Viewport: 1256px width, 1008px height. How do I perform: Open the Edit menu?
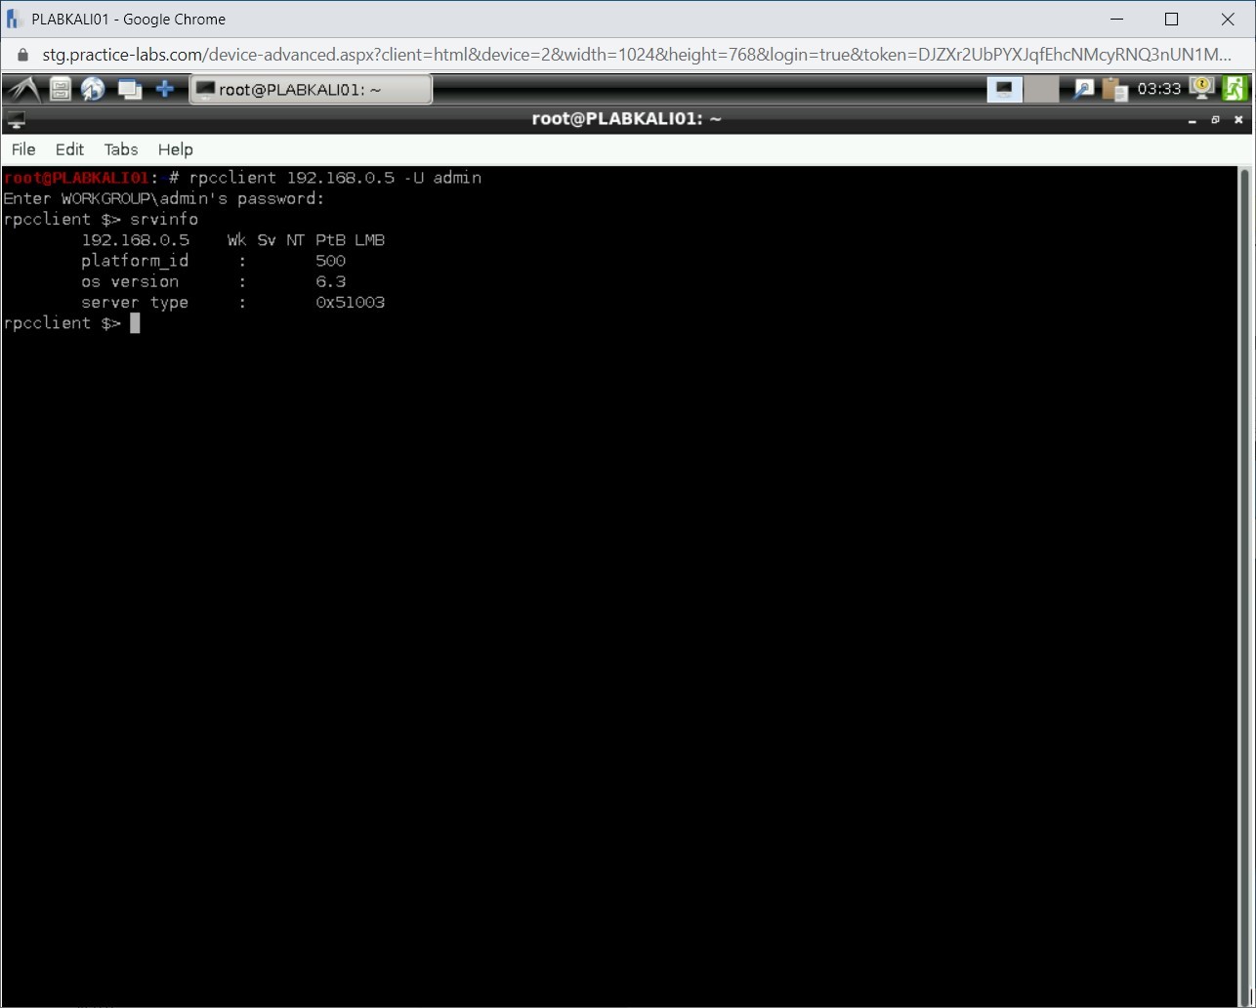(x=69, y=149)
